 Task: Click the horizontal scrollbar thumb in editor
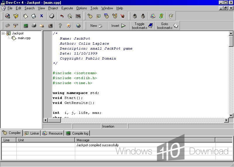(54, 120)
